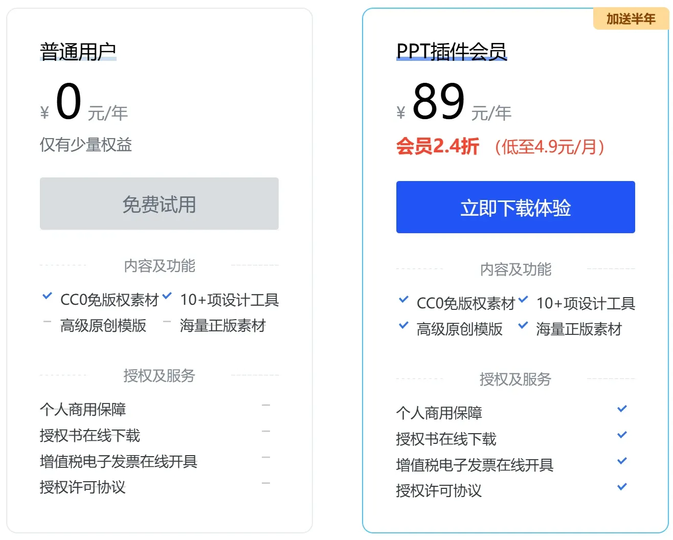The image size is (673, 540).
Task: Click the checkmark beside 高级原创模版 in PPT插件会员
Action: pos(403,326)
